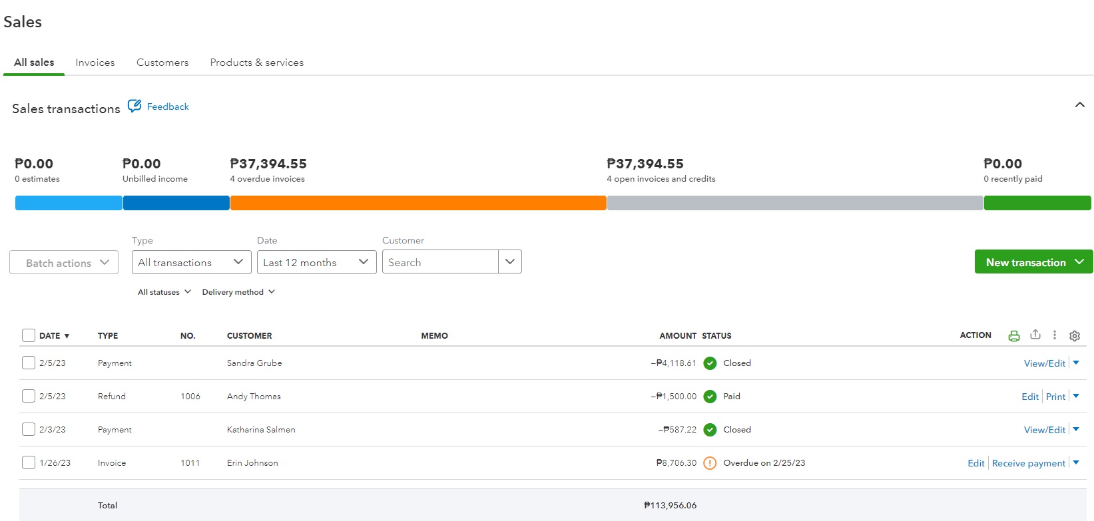Image resolution: width=1094 pixels, height=521 pixels.
Task: Click the Overdue on 2/25/23 status text
Action: (x=764, y=463)
